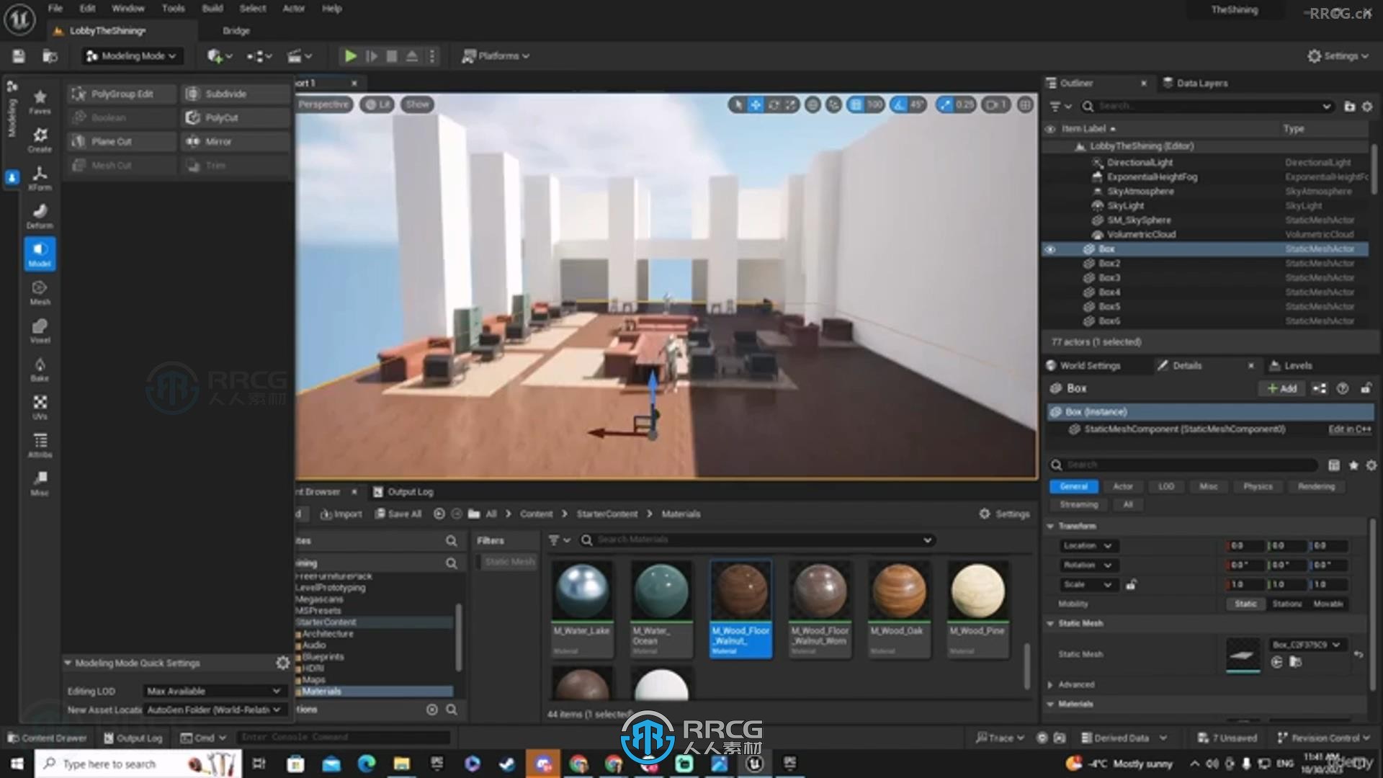Viewport: 1383px width, 778px height.
Task: Switch to the Output Log tab
Action: pos(403,492)
